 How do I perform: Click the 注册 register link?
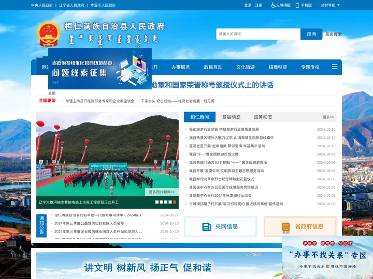(259, 5)
